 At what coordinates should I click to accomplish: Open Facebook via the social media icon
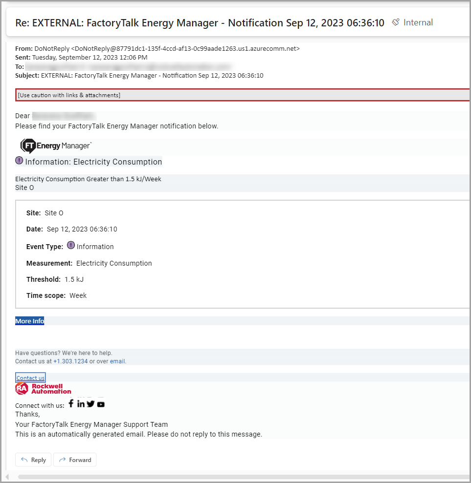[71, 403]
